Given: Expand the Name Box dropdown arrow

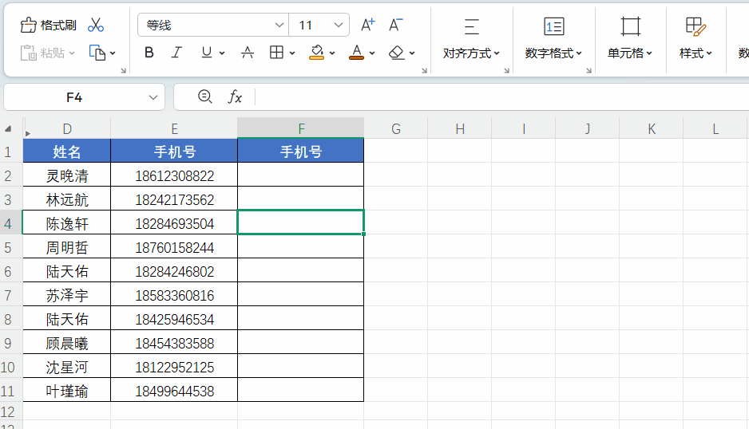Looking at the screenshot, I should click(153, 97).
